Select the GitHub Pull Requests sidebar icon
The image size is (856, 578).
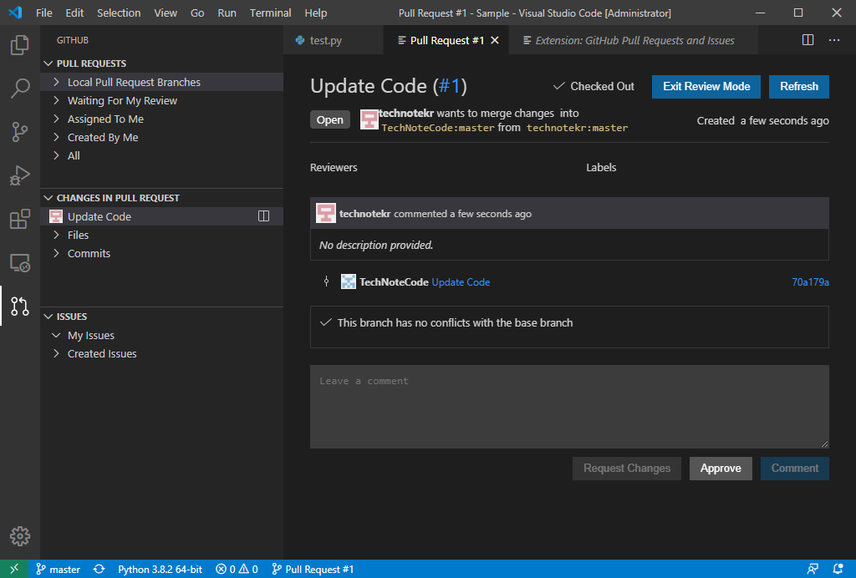pyautogui.click(x=19, y=307)
